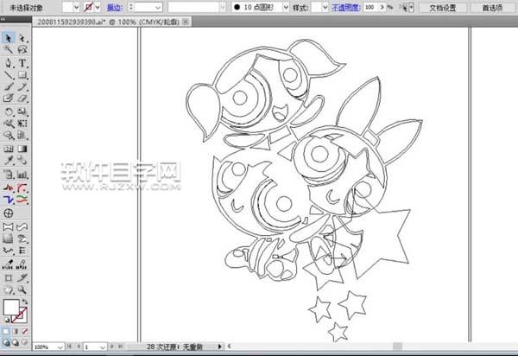The image size is (518, 356).
Task: Select the Eraser tool
Action: 22,99
